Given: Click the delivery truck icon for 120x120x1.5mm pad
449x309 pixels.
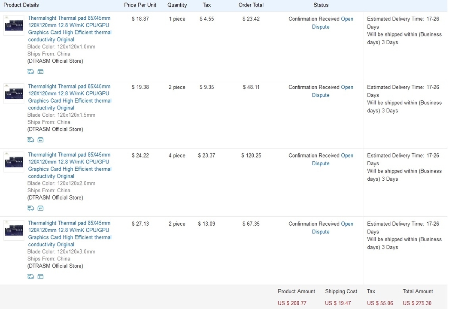Looking at the screenshot, I should 30,140.
